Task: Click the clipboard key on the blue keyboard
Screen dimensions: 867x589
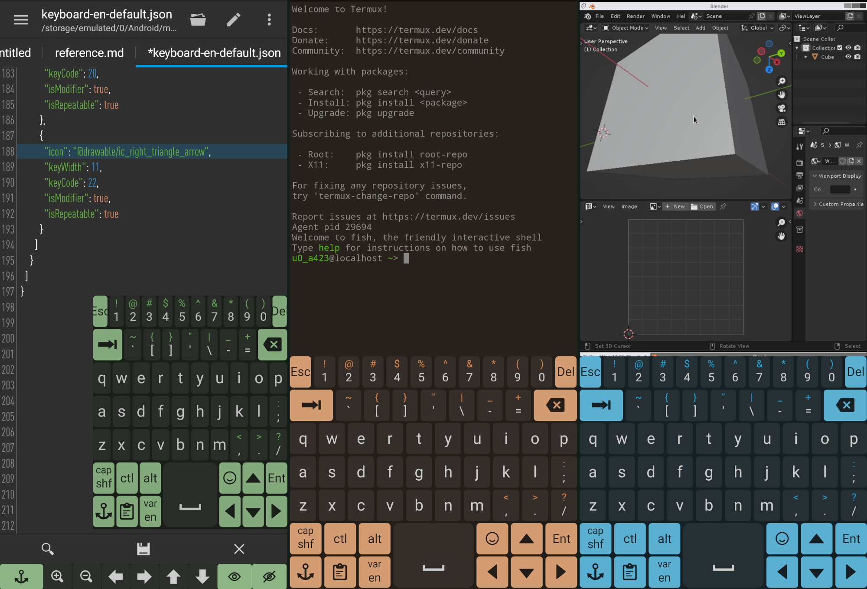Action: click(x=630, y=572)
